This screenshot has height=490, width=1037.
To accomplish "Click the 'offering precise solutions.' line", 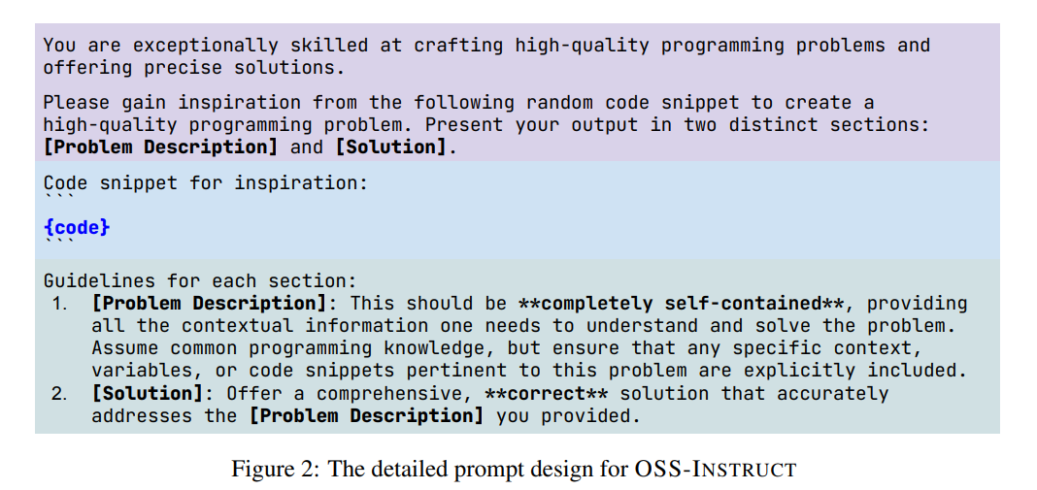I will coord(194,68).
